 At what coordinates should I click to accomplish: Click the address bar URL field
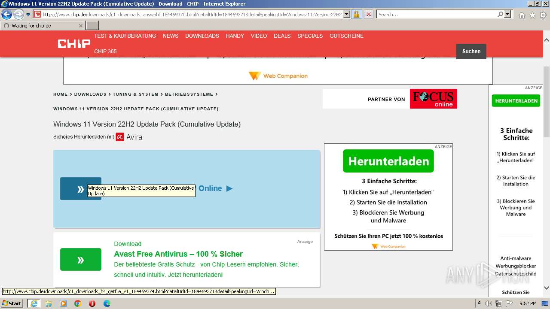pyautogui.click(x=192, y=15)
